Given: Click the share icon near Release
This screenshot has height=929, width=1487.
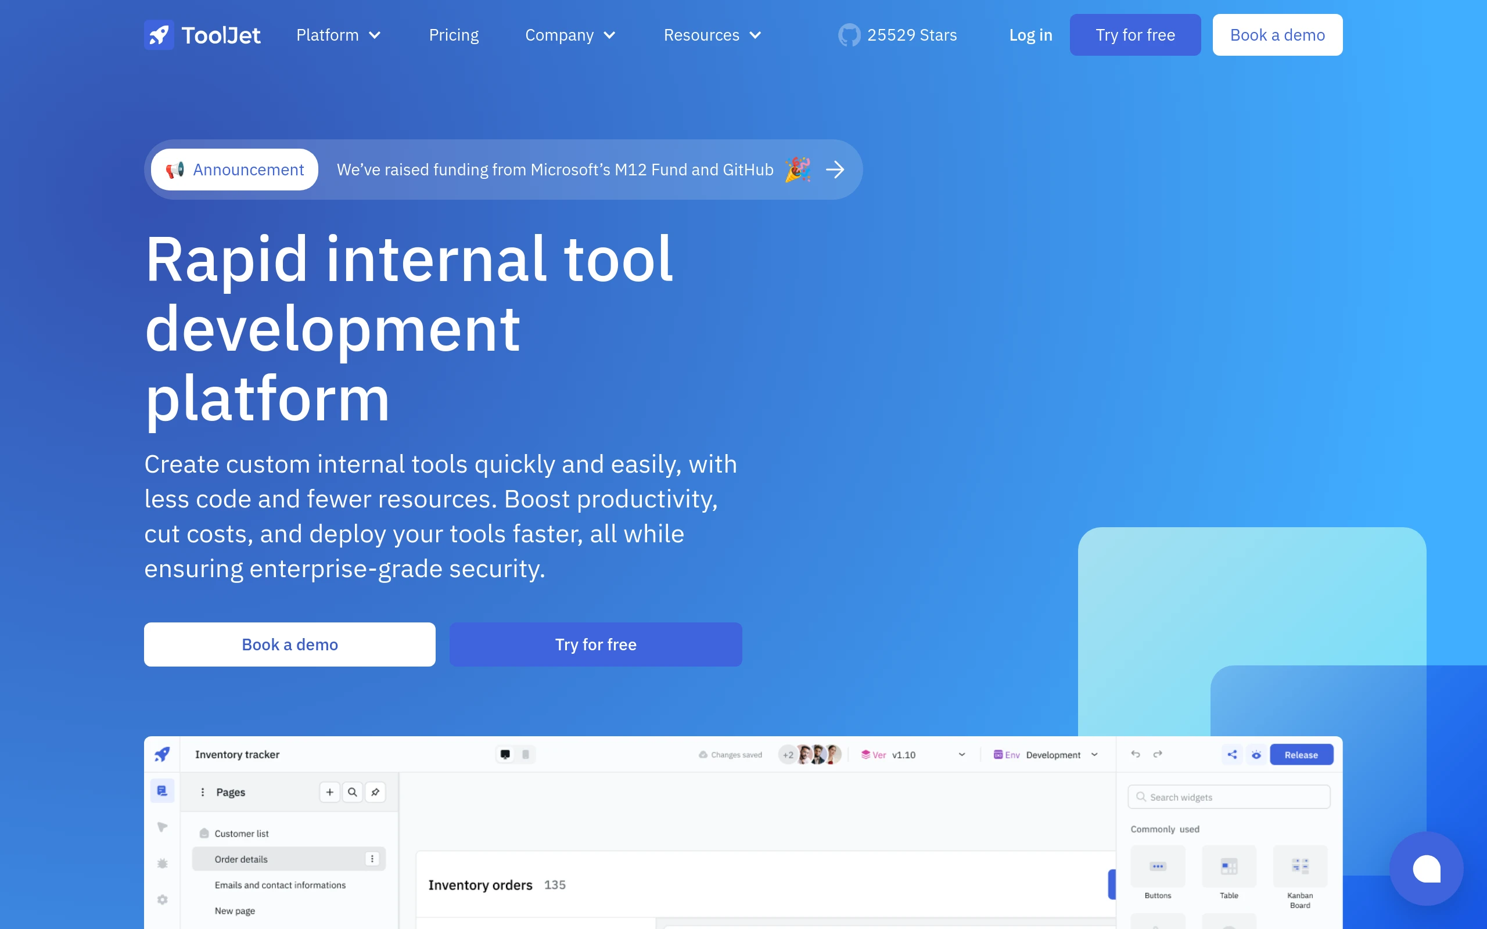Looking at the screenshot, I should 1232,754.
